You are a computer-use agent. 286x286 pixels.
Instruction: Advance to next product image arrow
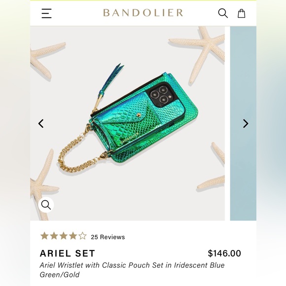(x=246, y=123)
